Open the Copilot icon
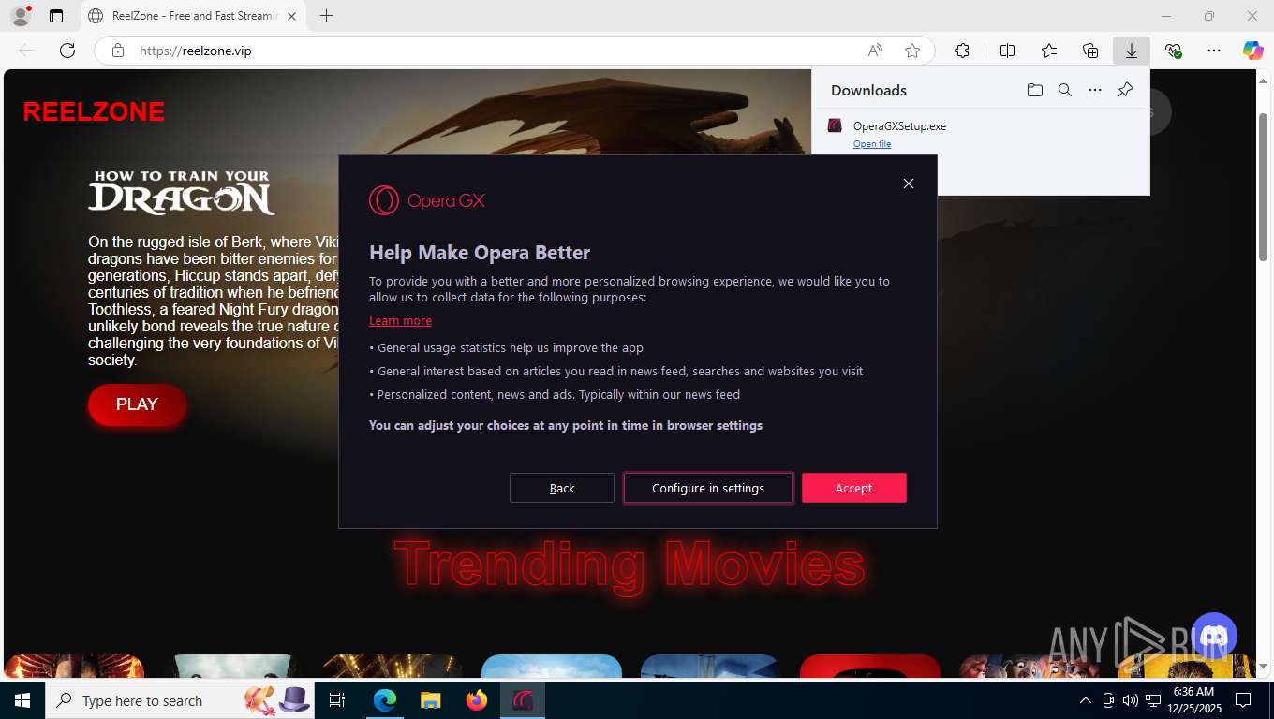 [1252, 51]
